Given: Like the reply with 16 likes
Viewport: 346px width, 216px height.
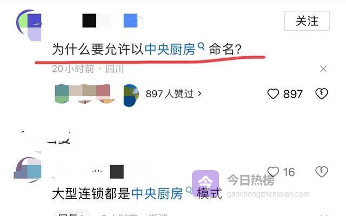Looking at the screenshot, I should [x=273, y=172].
